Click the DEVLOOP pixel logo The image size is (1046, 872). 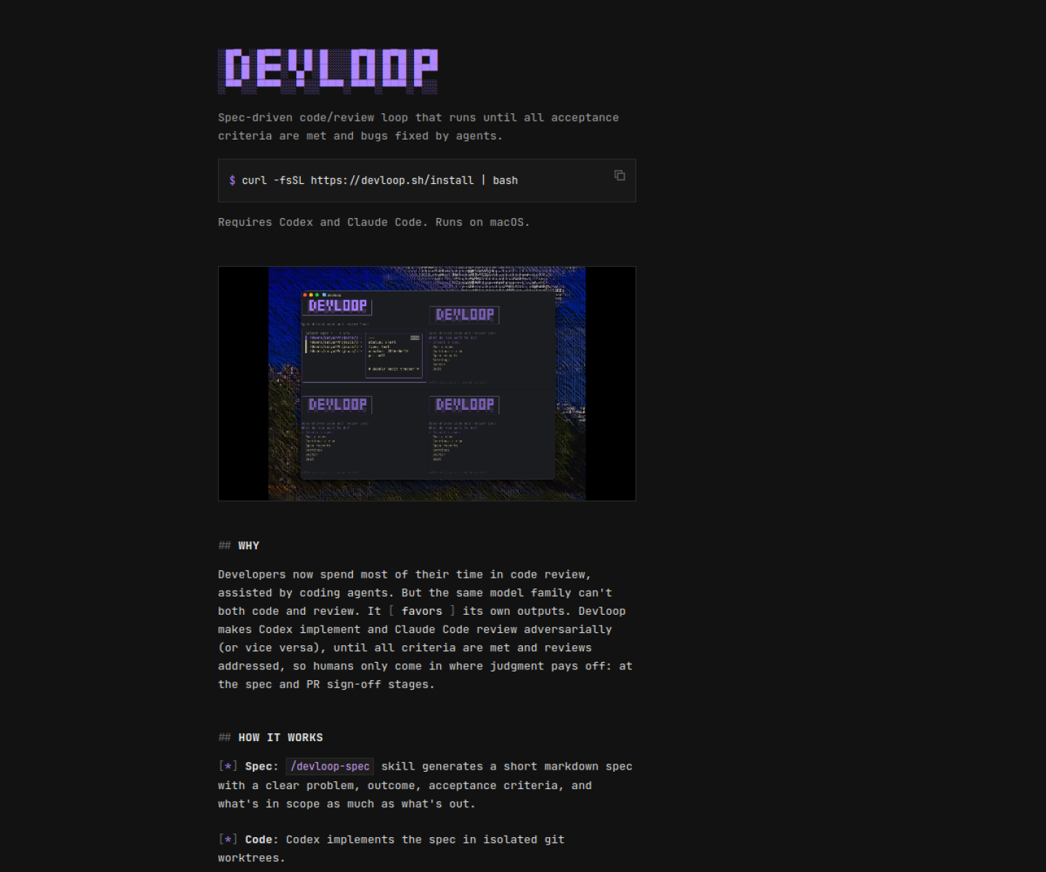pyautogui.click(x=328, y=70)
